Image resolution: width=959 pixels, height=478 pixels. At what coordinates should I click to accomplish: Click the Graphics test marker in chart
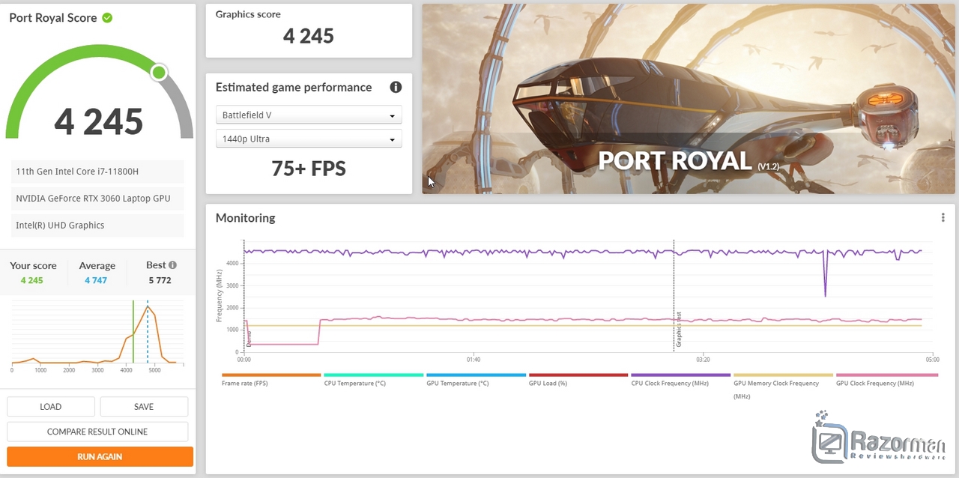[x=679, y=330]
